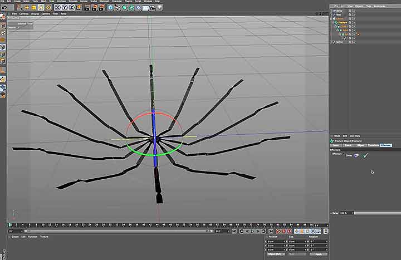Select the Live Selection tool
Viewport: 401px width, 260px height.
[19, 7]
